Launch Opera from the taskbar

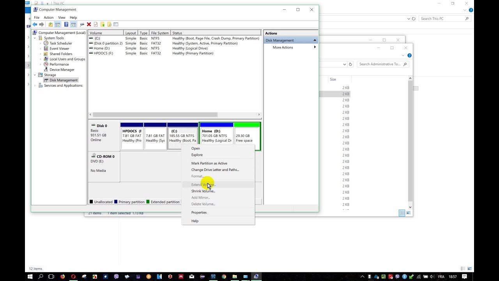coord(73,277)
